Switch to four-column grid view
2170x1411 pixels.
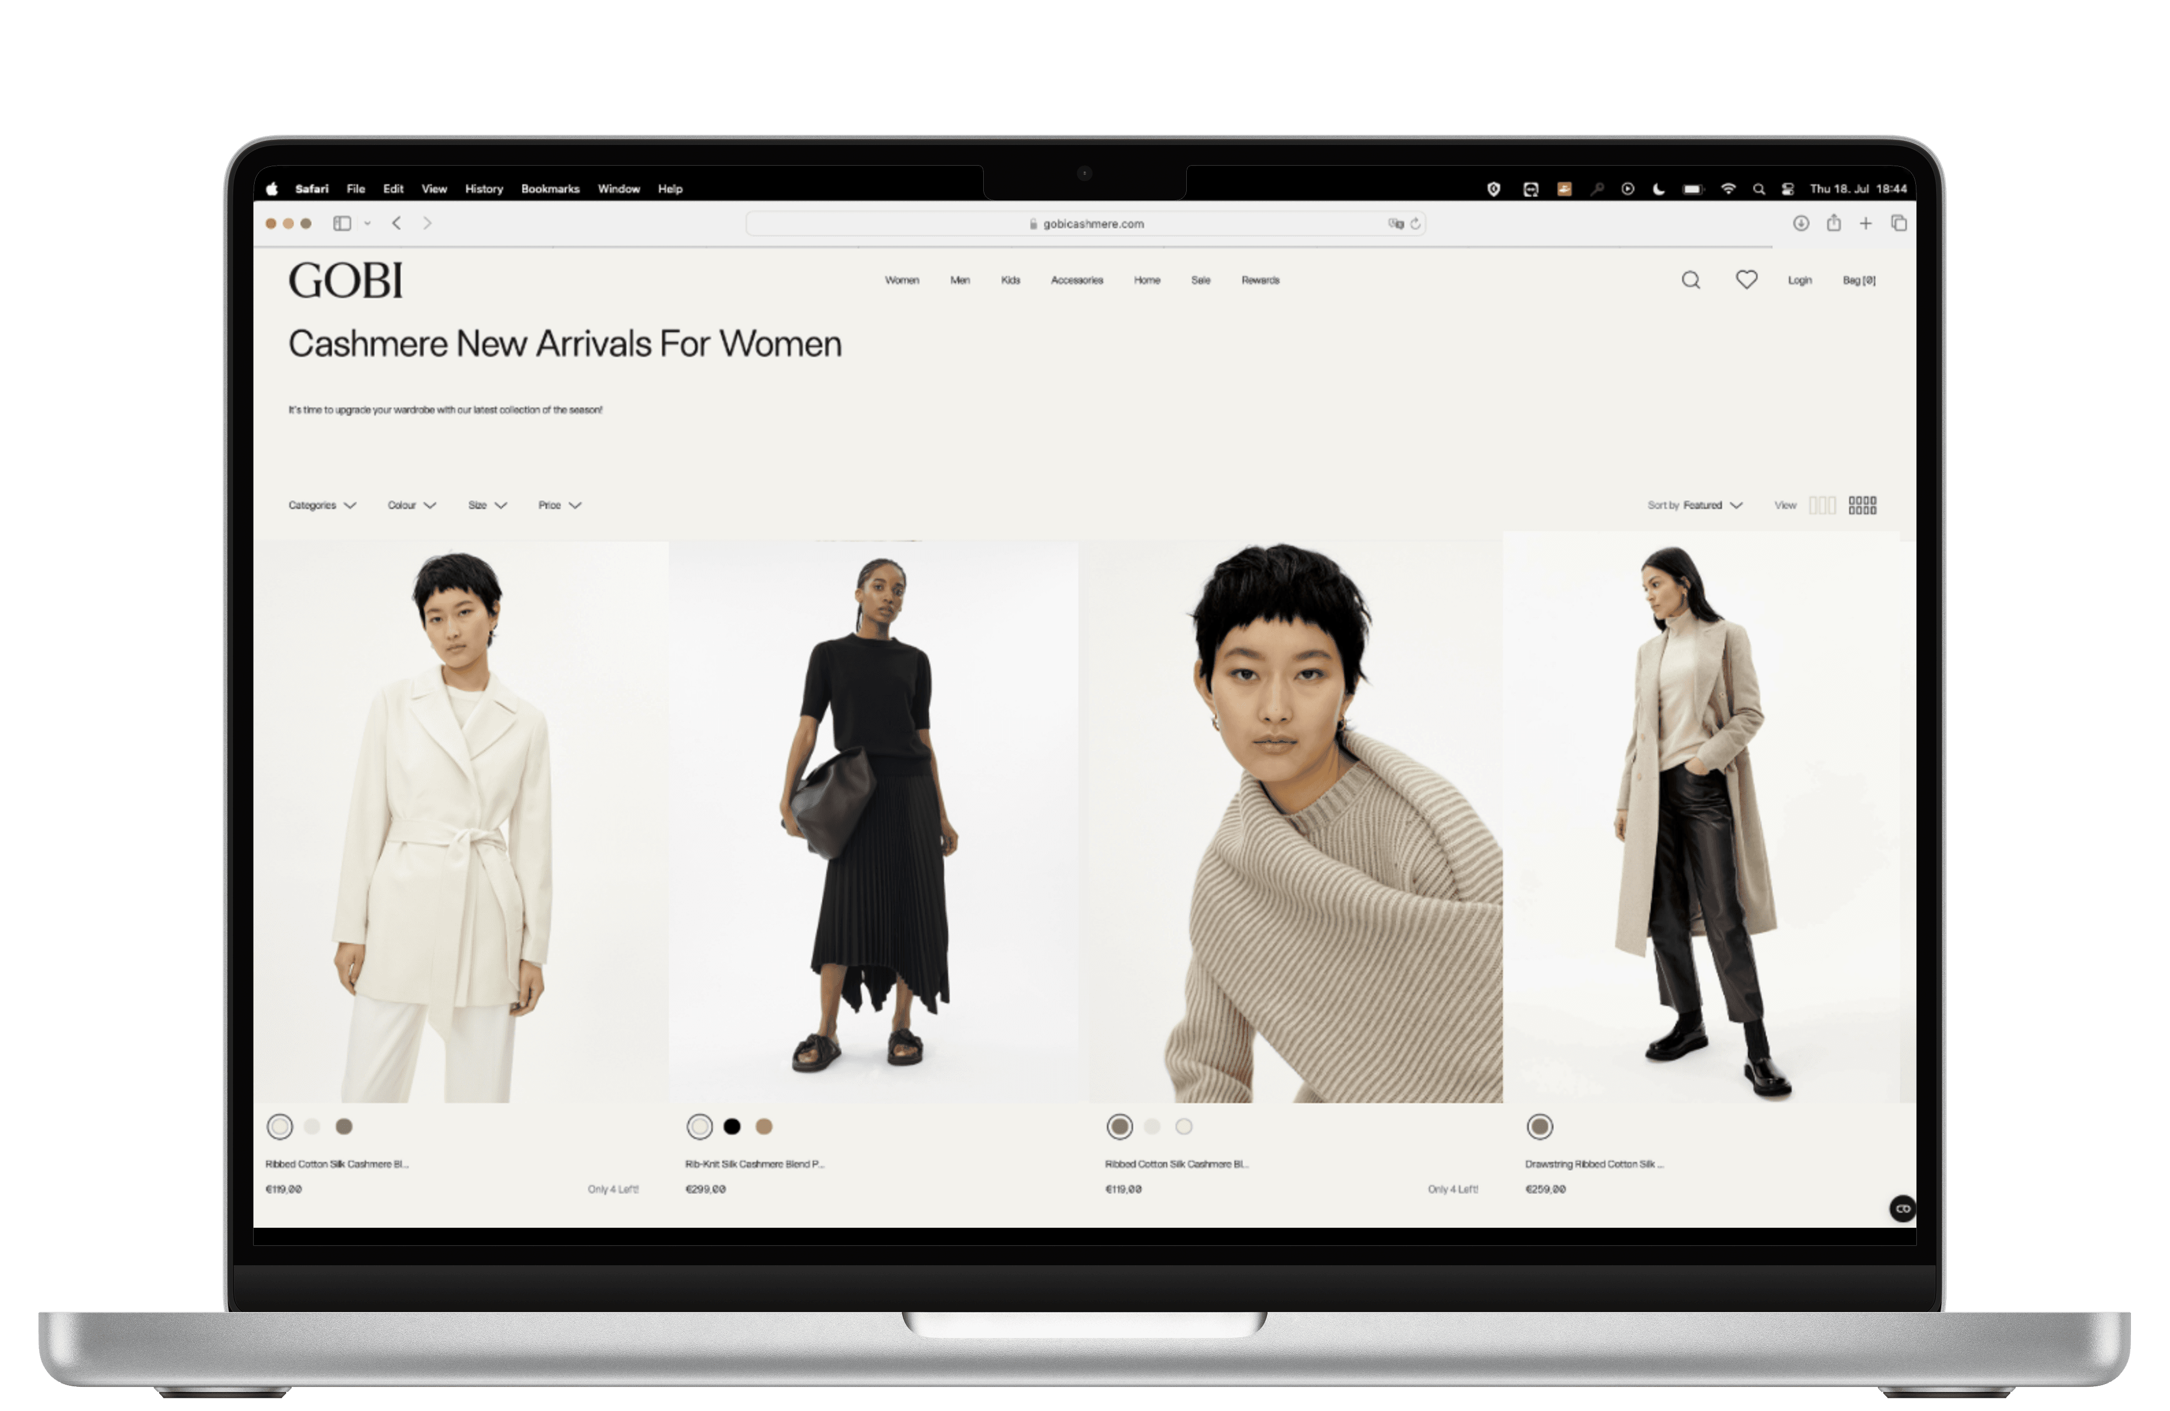(1862, 505)
